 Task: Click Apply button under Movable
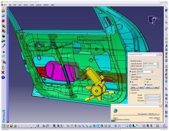[x=156, y=87]
